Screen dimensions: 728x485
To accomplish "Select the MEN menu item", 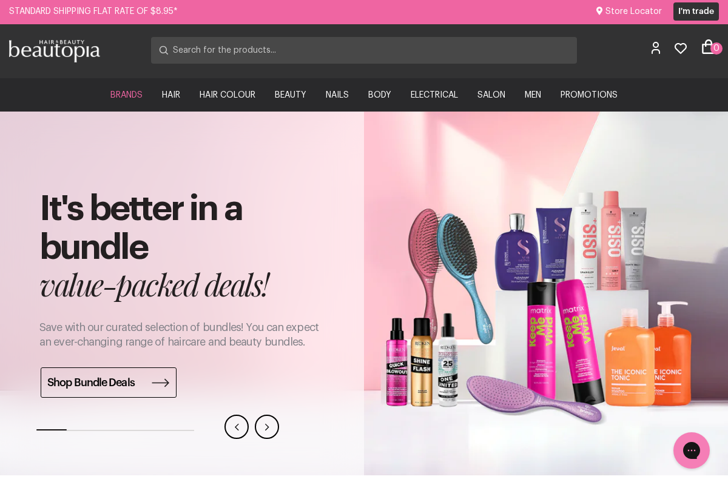I will (533, 95).
